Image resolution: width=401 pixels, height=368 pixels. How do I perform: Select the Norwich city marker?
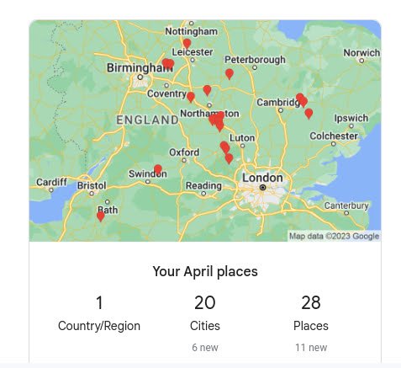click(361, 61)
